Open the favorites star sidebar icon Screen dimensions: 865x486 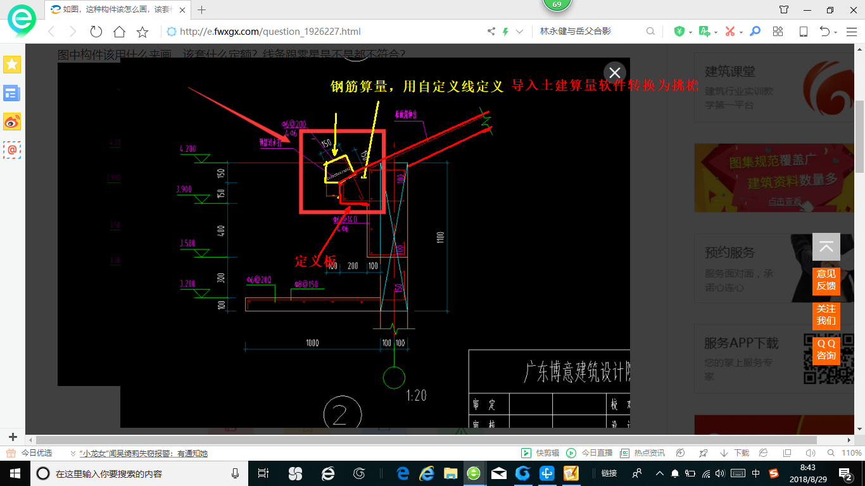(12, 64)
